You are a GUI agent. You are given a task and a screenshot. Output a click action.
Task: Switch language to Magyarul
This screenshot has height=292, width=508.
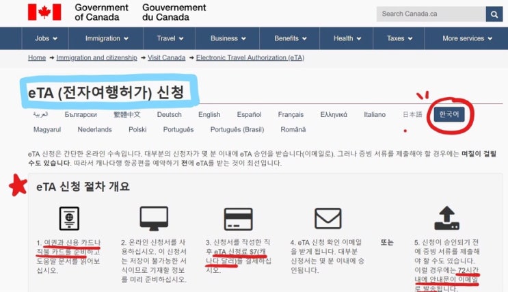[47, 130]
